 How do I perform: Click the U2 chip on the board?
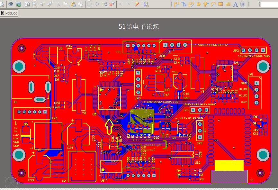point(142,121)
